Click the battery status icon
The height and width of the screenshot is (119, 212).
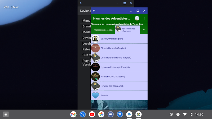[192, 115]
